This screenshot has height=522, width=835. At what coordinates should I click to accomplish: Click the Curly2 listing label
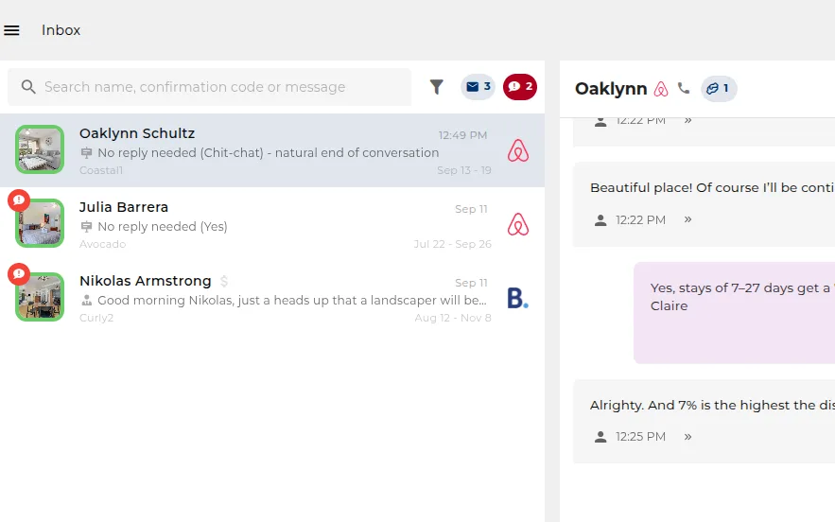coord(96,318)
